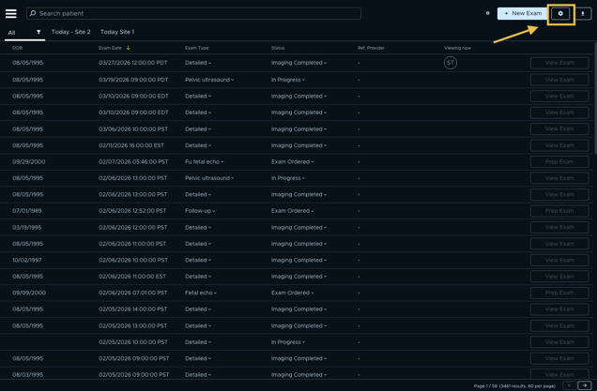Screen dimensions: 597x391
Task: Click the ST viewer avatar
Action: [x=451, y=63]
